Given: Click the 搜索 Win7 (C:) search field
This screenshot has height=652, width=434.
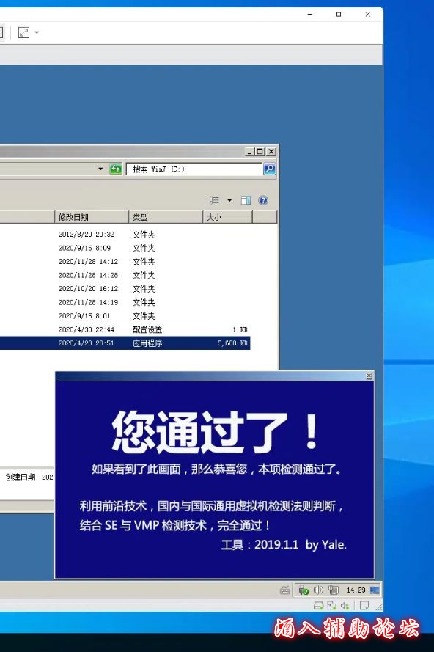Looking at the screenshot, I should [194, 169].
